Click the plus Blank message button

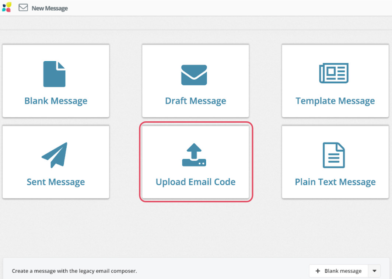coord(339,271)
